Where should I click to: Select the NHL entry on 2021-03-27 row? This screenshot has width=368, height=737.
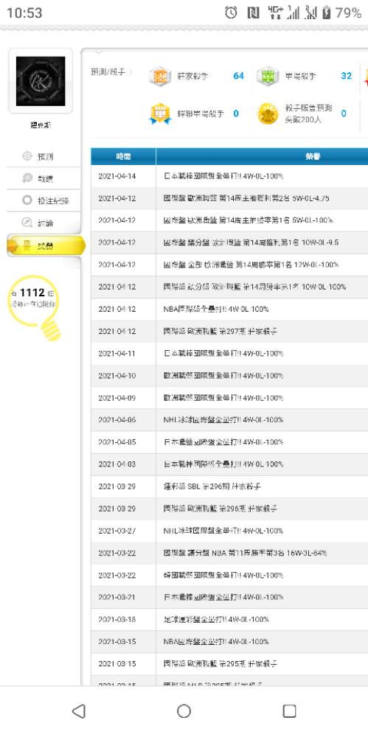(x=223, y=531)
